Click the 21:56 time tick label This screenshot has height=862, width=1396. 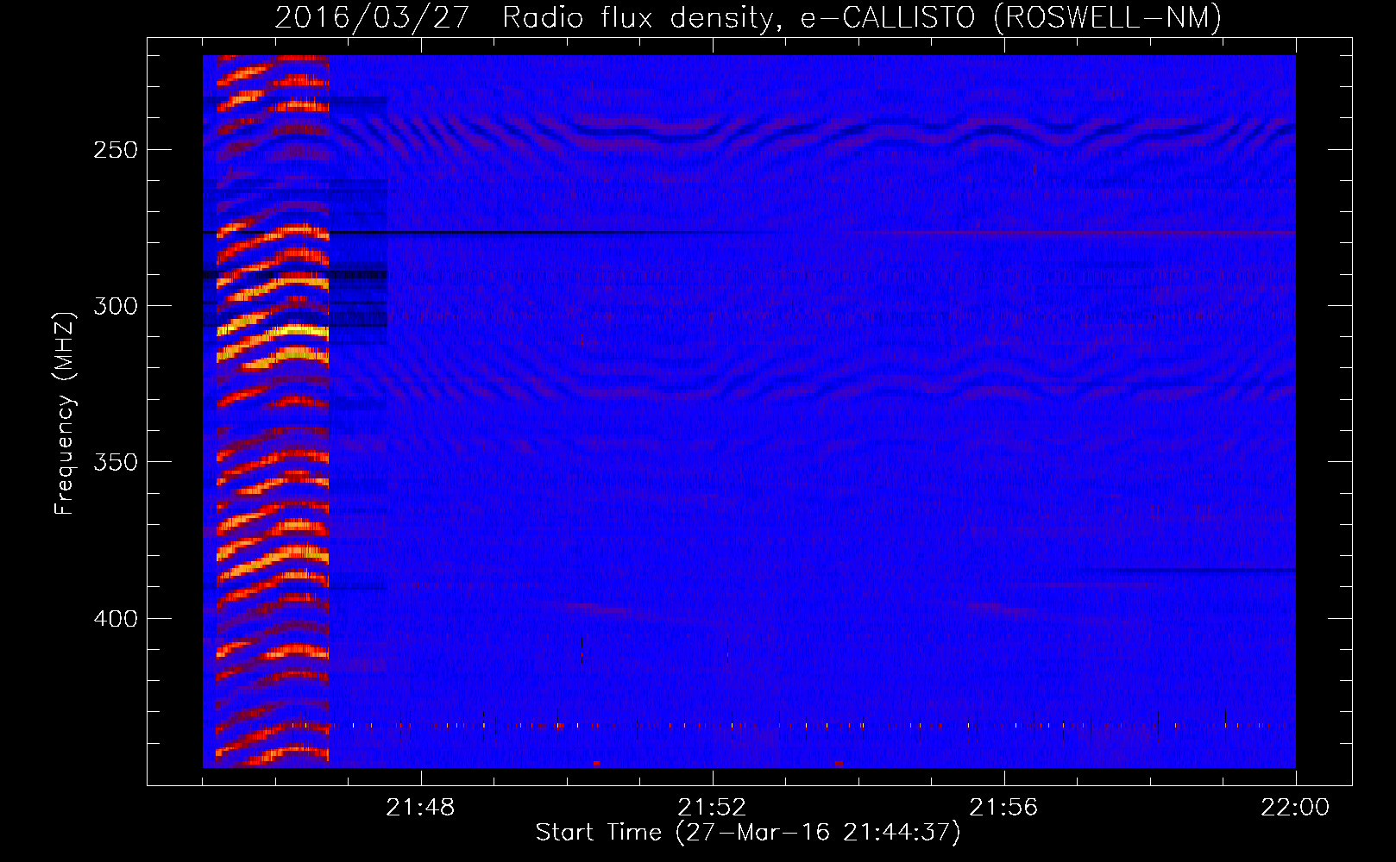click(x=1003, y=808)
